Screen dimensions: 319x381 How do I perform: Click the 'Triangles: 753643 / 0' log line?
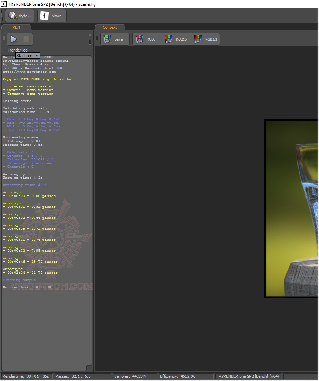28,159
